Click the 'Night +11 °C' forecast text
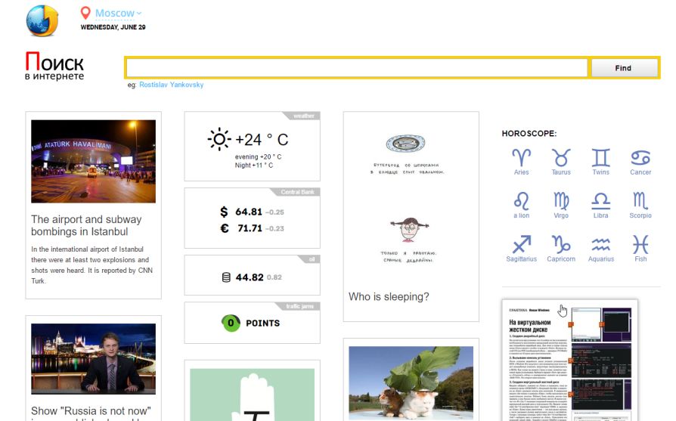 pos(254,165)
